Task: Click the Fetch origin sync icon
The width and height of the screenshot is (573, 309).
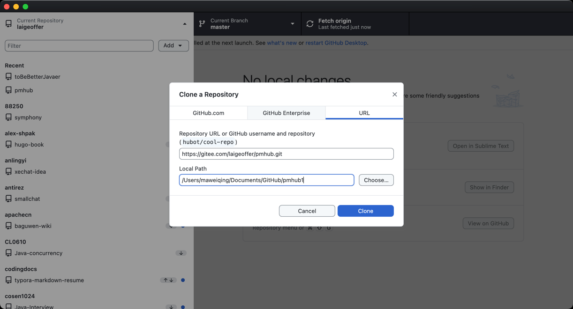Action: click(310, 24)
